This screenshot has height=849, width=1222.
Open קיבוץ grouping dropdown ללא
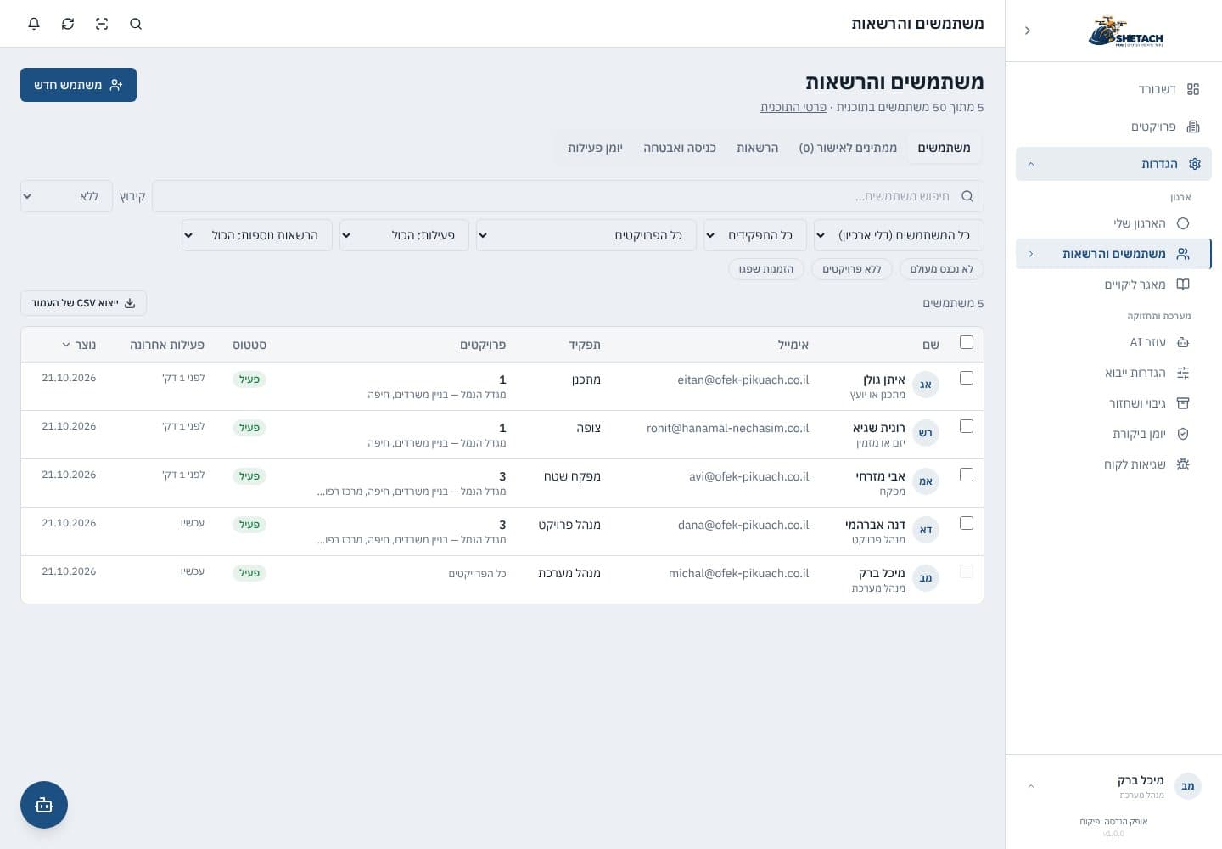(x=66, y=196)
